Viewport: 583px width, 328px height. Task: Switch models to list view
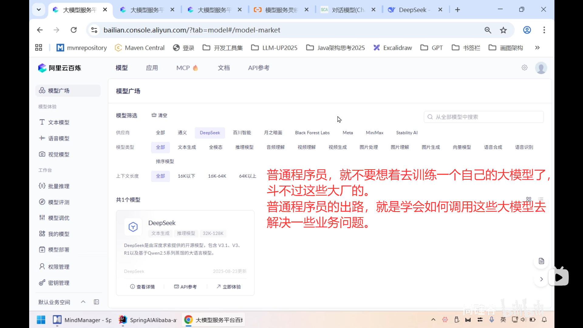coord(541,199)
